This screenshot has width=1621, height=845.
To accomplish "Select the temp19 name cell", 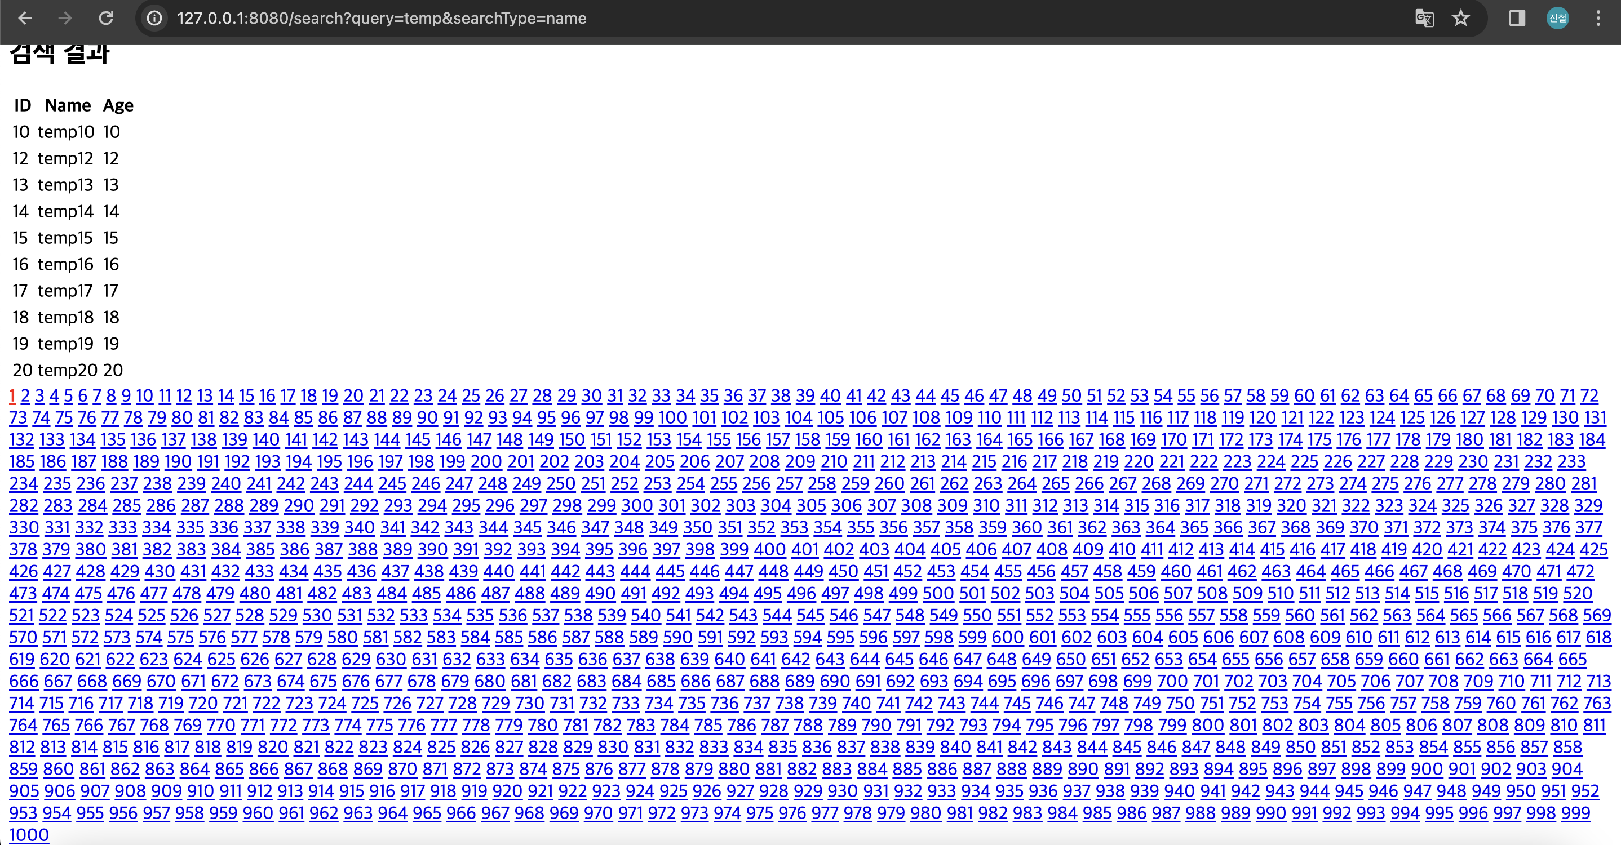I will click(65, 343).
